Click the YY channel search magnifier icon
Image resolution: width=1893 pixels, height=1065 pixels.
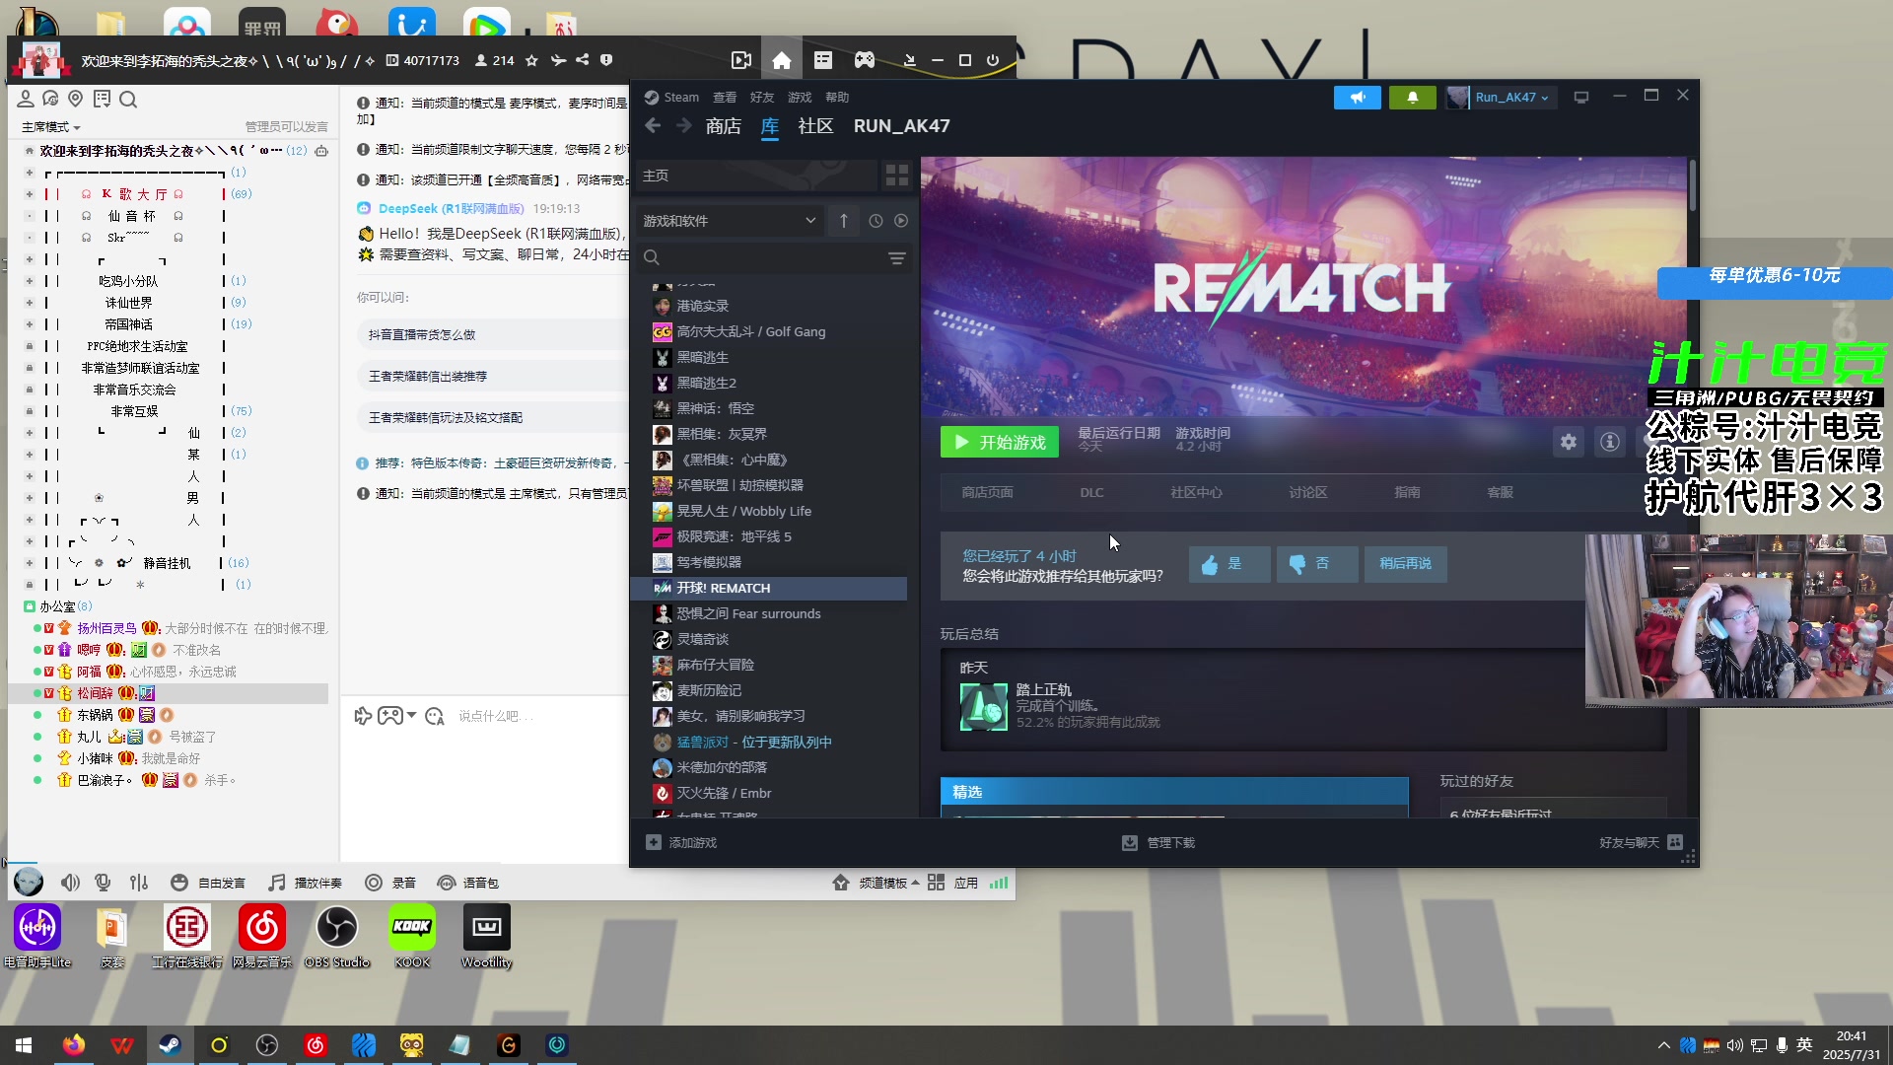pos(128,100)
